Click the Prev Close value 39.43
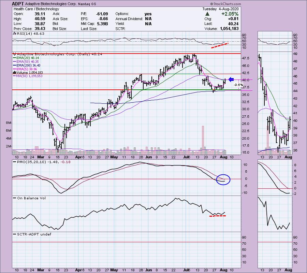The height and width of the screenshot is (273, 307). 40,29
